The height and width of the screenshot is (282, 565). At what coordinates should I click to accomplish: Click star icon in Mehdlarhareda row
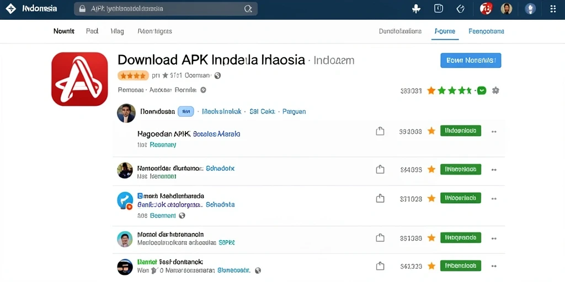tap(431, 198)
